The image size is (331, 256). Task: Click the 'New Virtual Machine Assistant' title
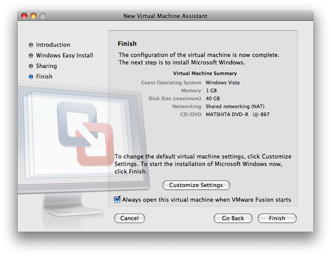pos(165,16)
